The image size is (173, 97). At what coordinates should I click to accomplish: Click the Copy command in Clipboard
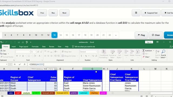[x=5, y=54]
